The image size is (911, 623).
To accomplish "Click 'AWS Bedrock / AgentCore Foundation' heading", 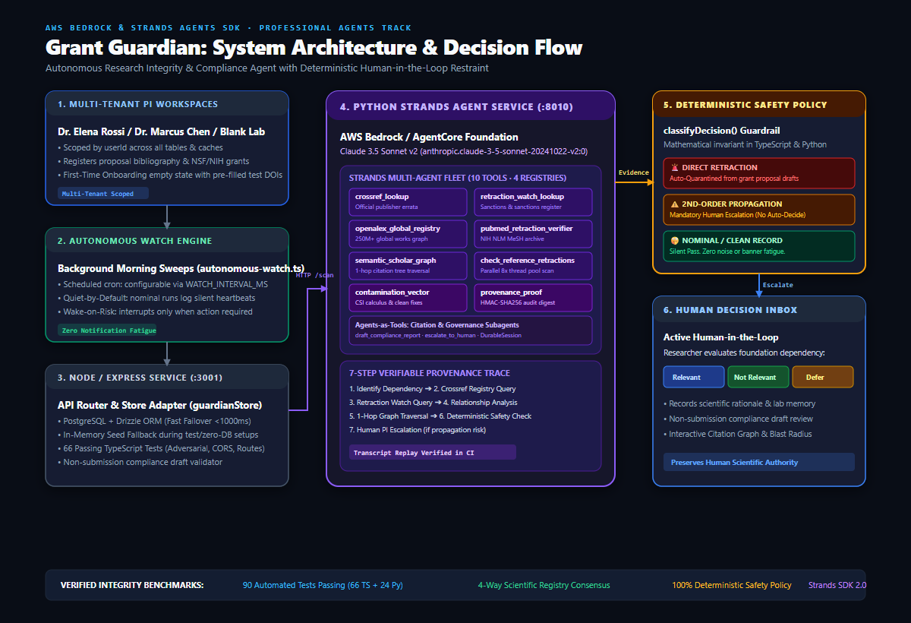I will pos(429,138).
